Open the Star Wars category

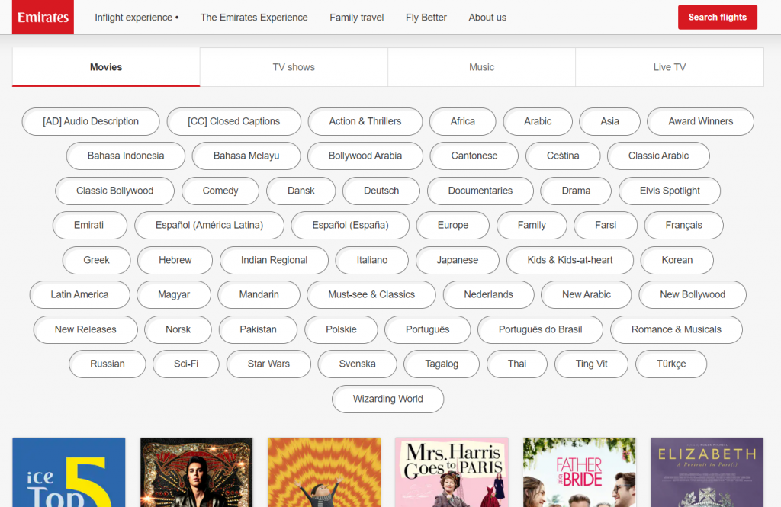(x=268, y=364)
